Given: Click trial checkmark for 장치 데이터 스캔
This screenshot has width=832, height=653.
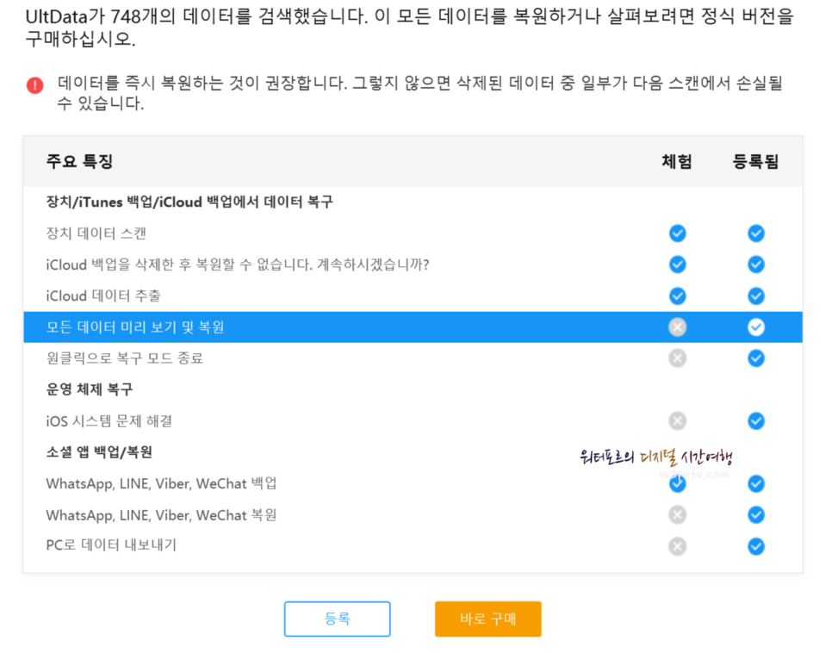Looking at the screenshot, I should coord(677,233).
